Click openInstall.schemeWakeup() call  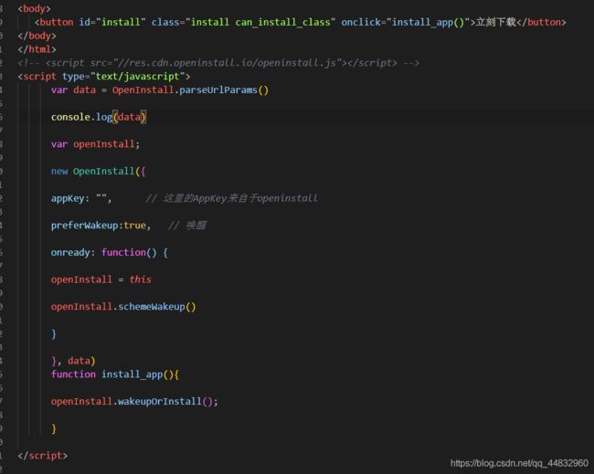tap(123, 307)
